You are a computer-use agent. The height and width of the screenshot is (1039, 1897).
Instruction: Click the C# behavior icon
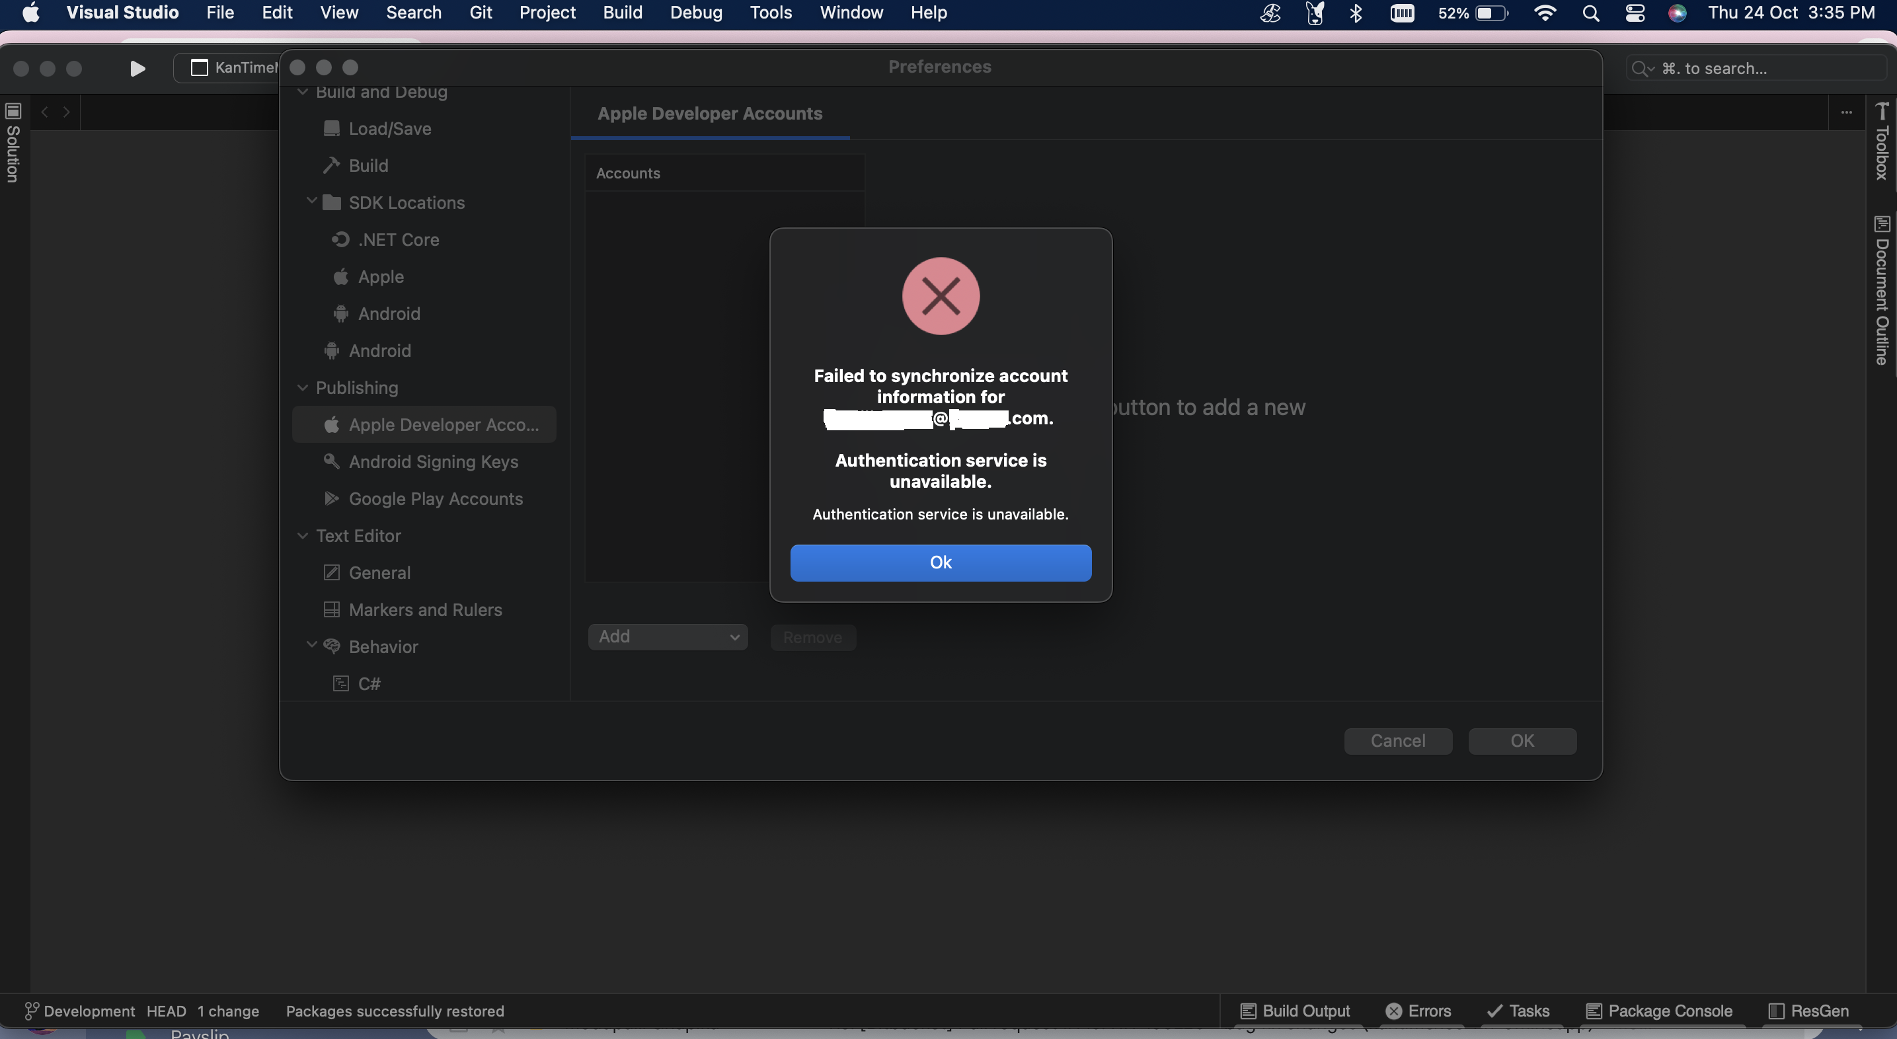(x=340, y=683)
